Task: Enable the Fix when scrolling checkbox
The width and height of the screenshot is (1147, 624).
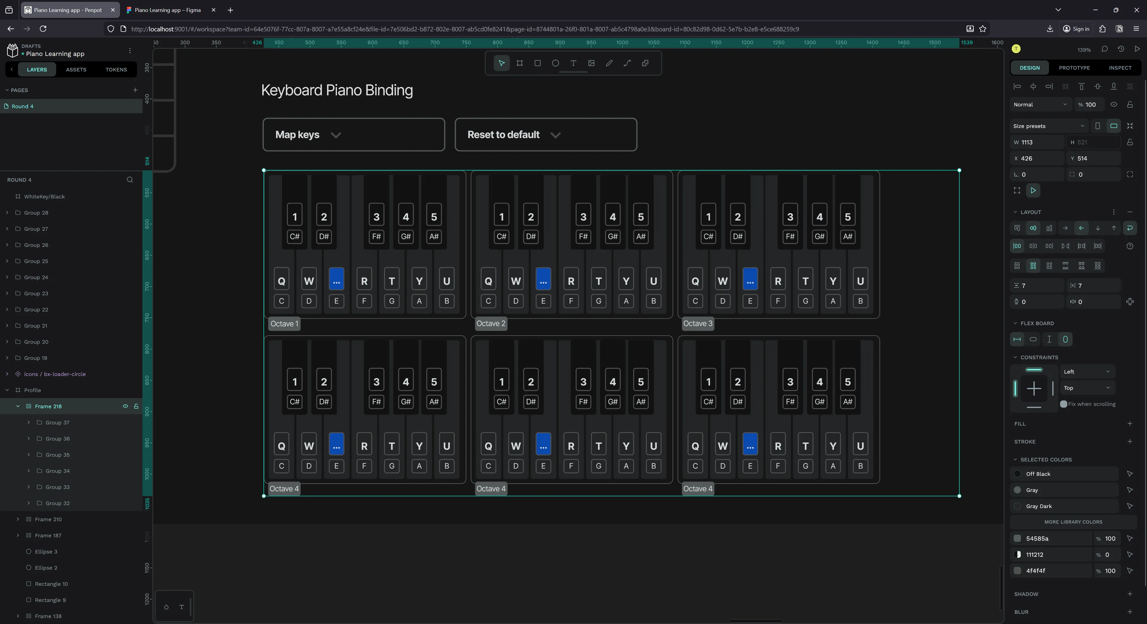Action: [1065, 404]
